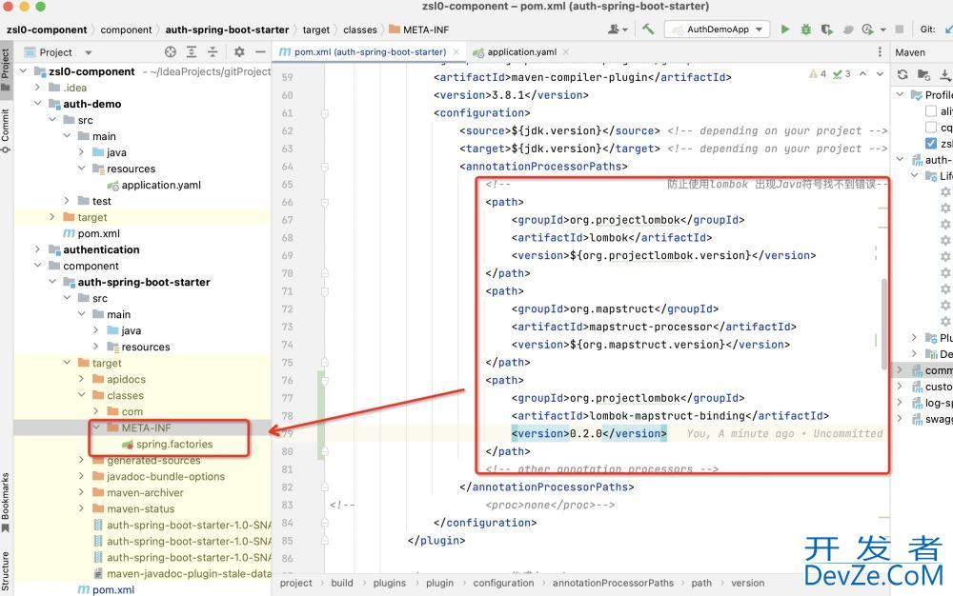Open the editor tabs three-dot menu
The image size is (953, 596).
click(x=880, y=52)
